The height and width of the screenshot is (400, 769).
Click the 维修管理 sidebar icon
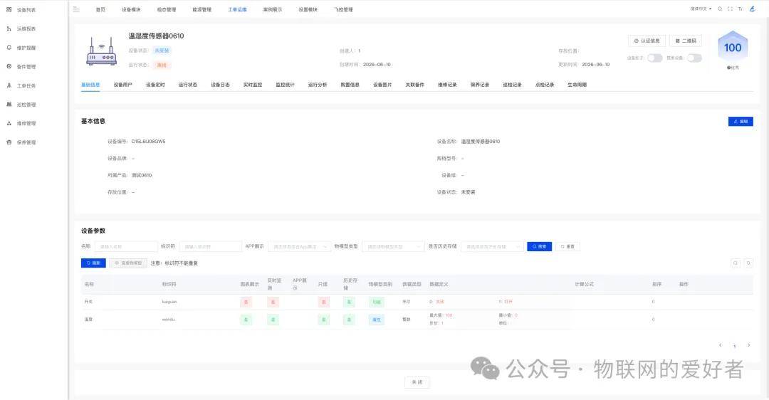pyautogui.click(x=9, y=123)
